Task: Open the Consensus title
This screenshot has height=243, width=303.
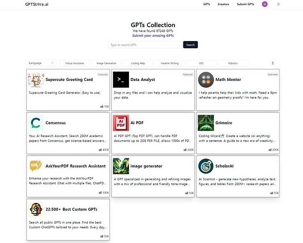Action: point(56,123)
